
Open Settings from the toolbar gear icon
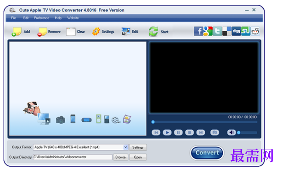(x=103, y=32)
